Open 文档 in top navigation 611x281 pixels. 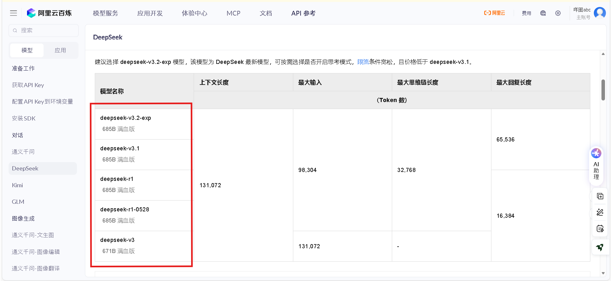tap(266, 13)
